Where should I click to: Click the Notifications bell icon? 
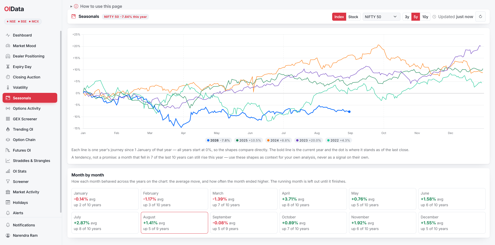pyautogui.click(x=8, y=225)
